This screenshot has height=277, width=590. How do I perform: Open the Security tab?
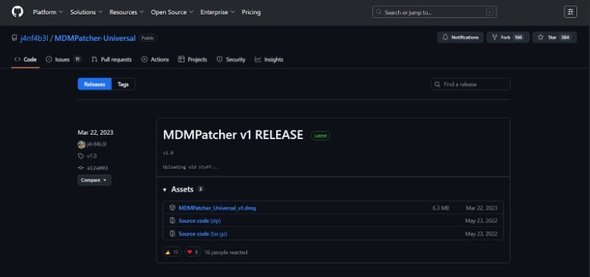[x=231, y=60]
